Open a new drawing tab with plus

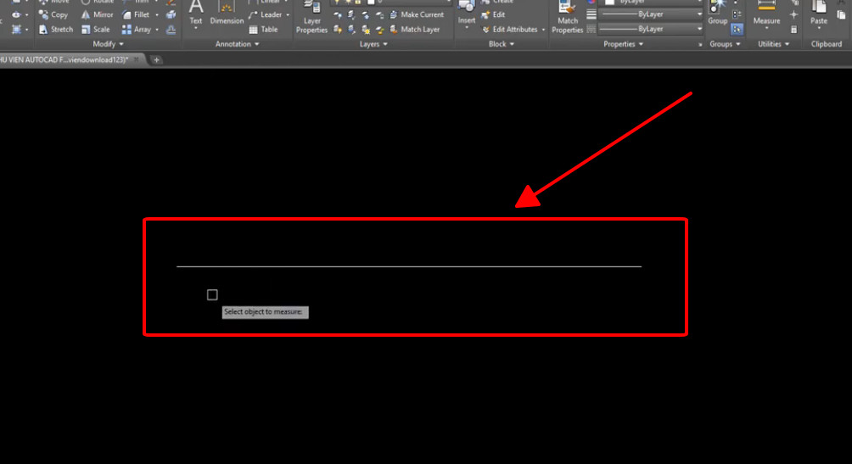pyautogui.click(x=157, y=59)
